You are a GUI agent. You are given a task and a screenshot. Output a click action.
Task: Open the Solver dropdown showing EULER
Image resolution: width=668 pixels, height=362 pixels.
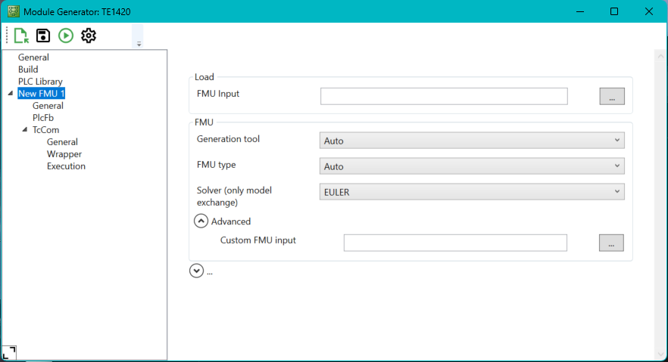coord(472,192)
